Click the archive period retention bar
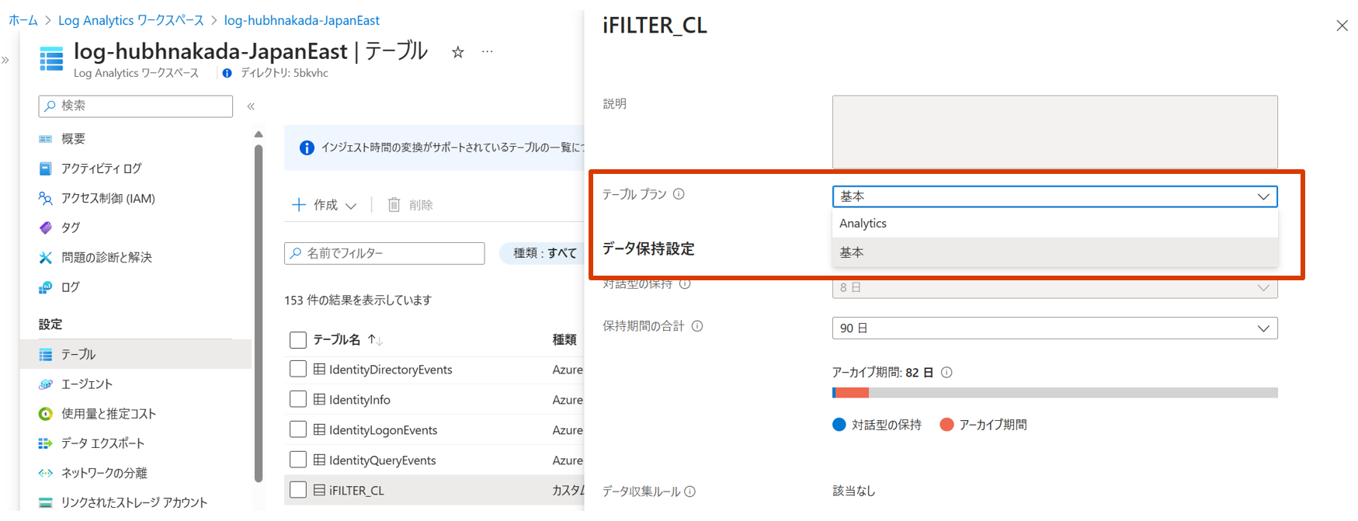Image resolution: width=1358 pixels, height=521 pixels. [1054, 393]
